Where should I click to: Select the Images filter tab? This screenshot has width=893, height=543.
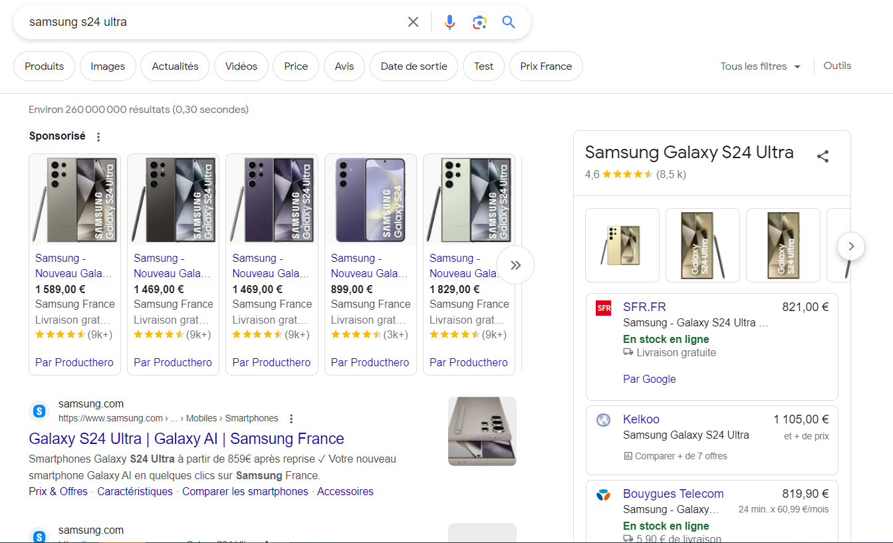click(x=108, y=66)
